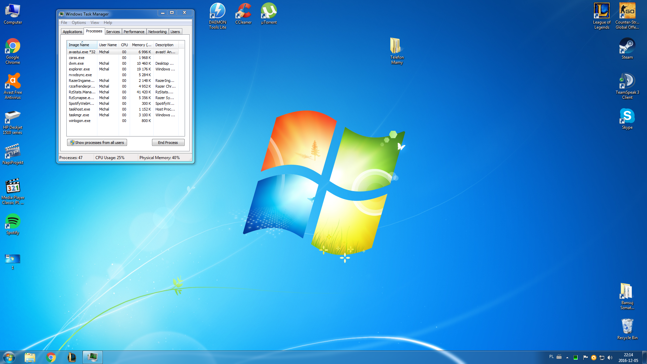Click the network tray icon
Image resolution: width=647 pixels, height=364 pixels.
tap(602, 358)
